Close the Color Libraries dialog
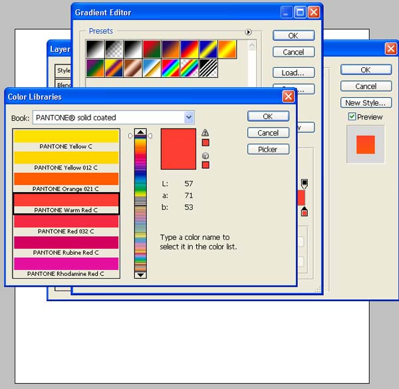399x389 pixels. point(289,96)
